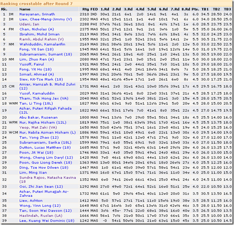Open Fong, Yit San (18) link
The image size is (234, 225).
pos(36,49)
